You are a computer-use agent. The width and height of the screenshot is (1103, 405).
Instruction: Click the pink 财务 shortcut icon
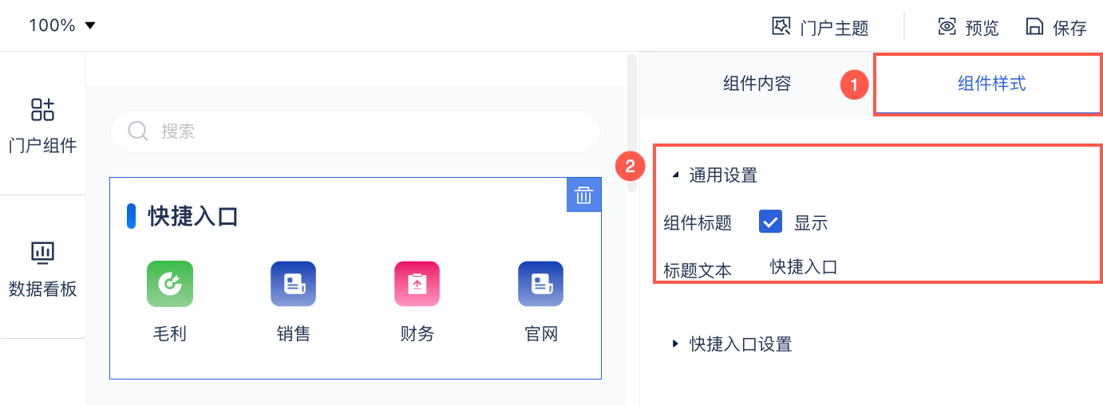[417, 284]
